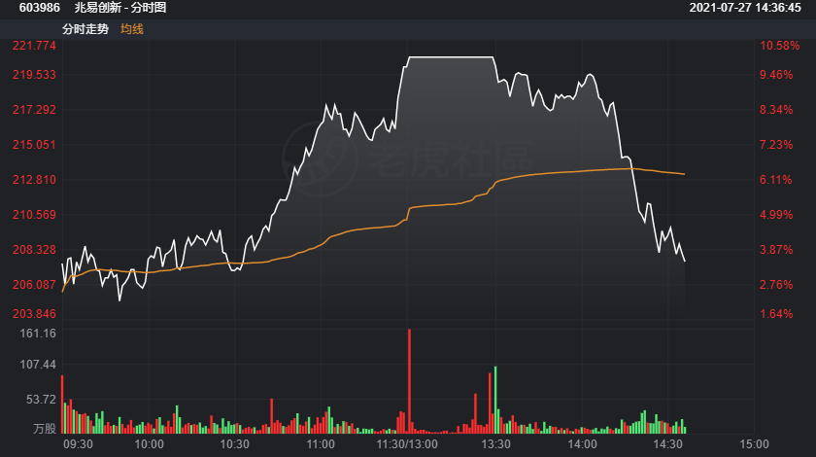816x457 pixels.
Task: Click time axis label 10:30
Action: click(235, 444)
